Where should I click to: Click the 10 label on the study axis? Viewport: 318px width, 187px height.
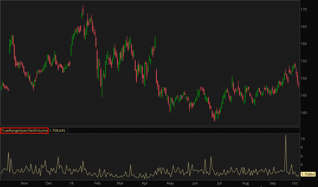[303, 139]
